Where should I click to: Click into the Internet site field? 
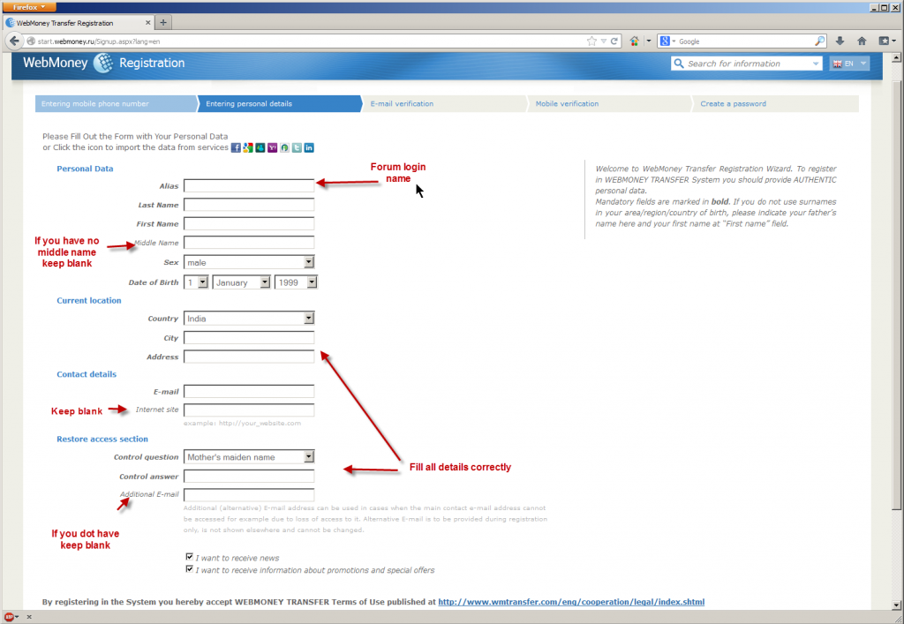249,410
